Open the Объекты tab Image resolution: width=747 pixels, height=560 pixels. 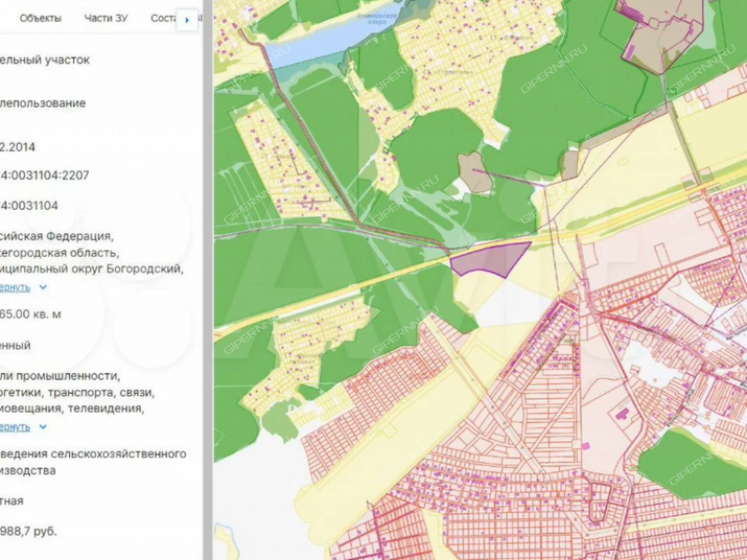[x=41, y=18]
